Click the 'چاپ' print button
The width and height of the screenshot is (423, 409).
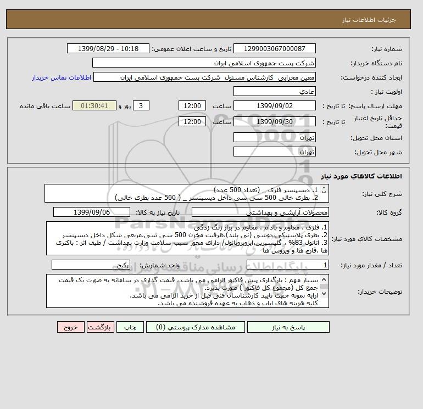click(x=130, y=327)
